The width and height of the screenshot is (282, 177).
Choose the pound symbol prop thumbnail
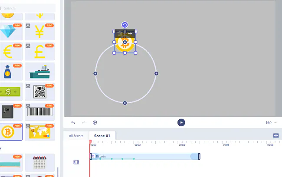tap(40, 52)
